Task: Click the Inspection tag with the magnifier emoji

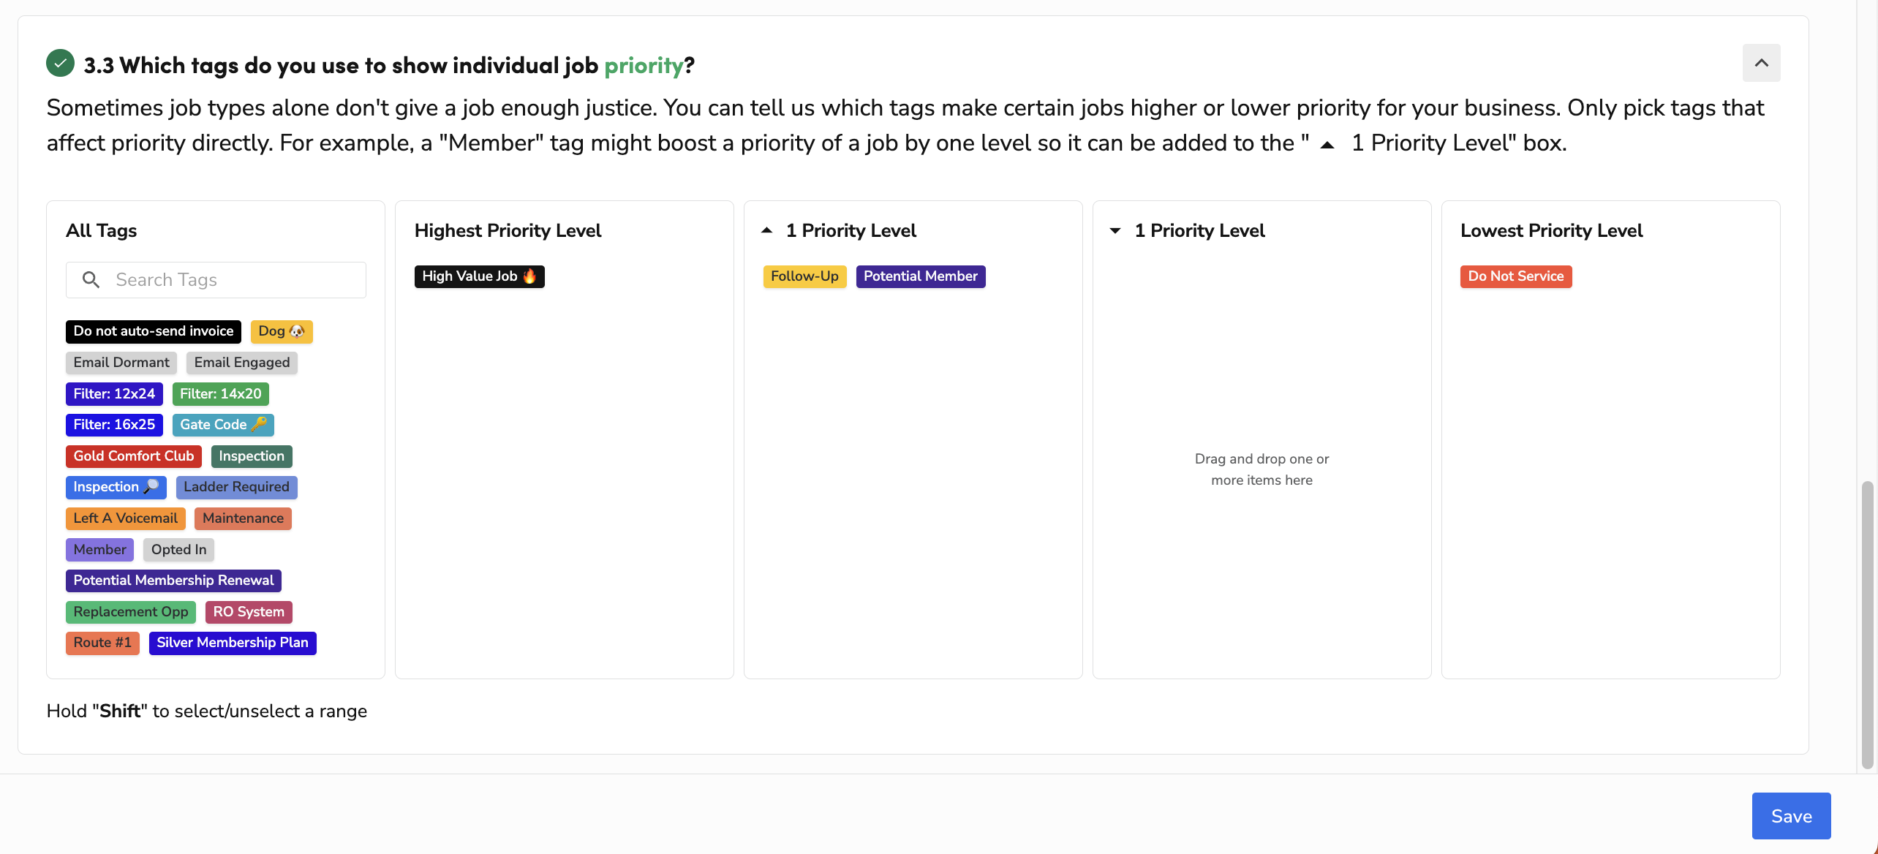Action: [116, 487]
